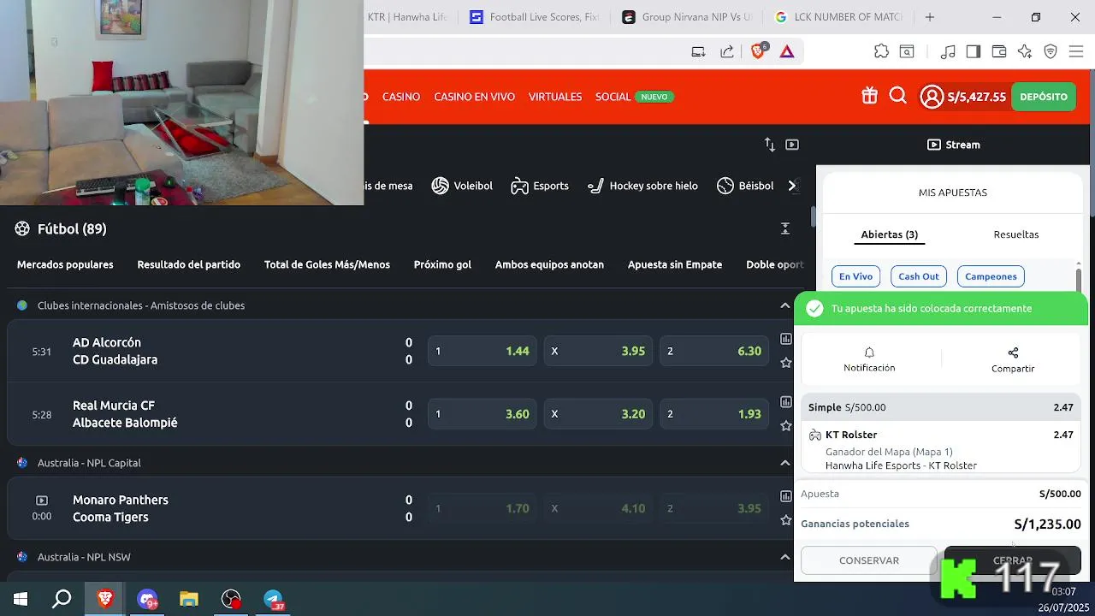Bet on CD Guadalajara win at 6.30
Image resolution: width=1095 pixels, height=616 pixels.
714,351
